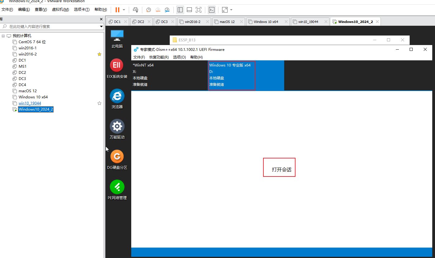Switch to the macOS 12 tab
Image resolution: width=435 pixels, height=258 pixels.
click(x=227, y=22)
